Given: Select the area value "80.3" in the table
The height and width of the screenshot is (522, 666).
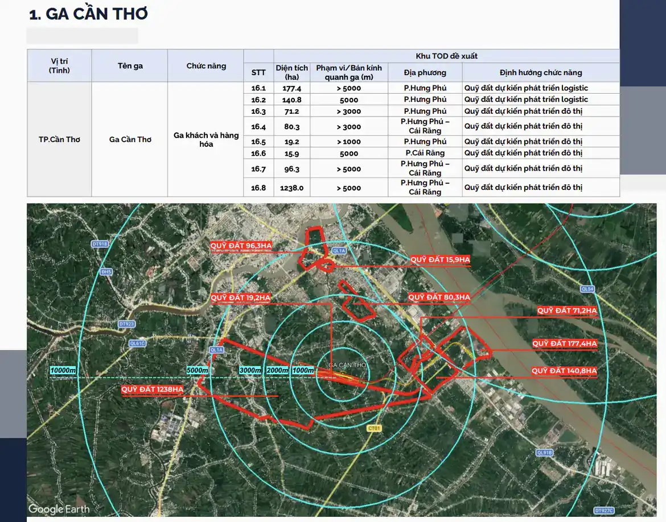Looking at the screenshot, I should click(x=292, y=126).
